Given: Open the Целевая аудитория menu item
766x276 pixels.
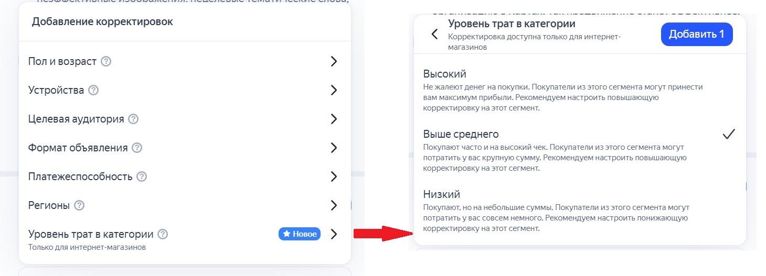Looking at the screenshot, I should [185, 119].
